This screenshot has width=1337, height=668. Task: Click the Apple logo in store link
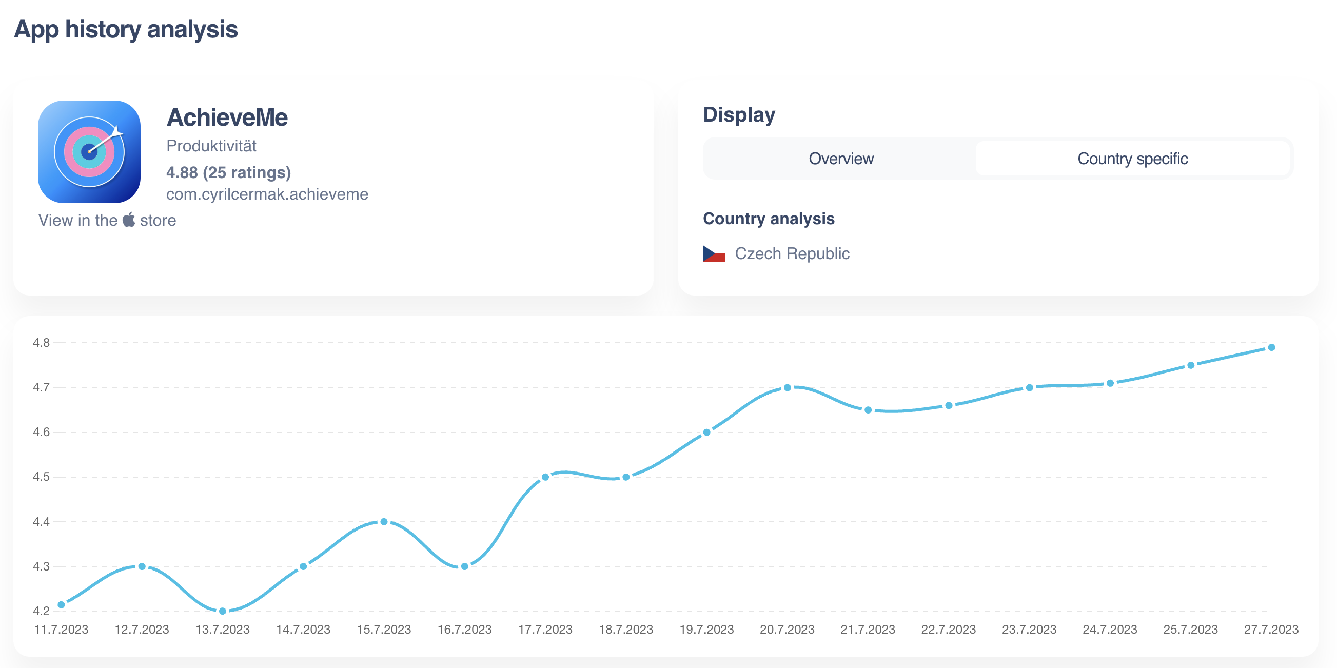(129, 220)
